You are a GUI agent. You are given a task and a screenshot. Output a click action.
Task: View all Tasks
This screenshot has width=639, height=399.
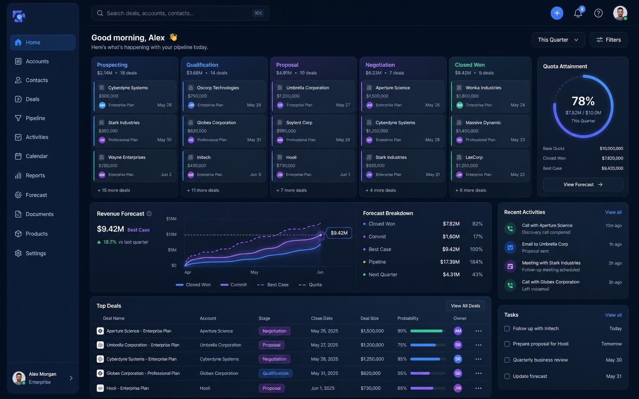(613, 315)
